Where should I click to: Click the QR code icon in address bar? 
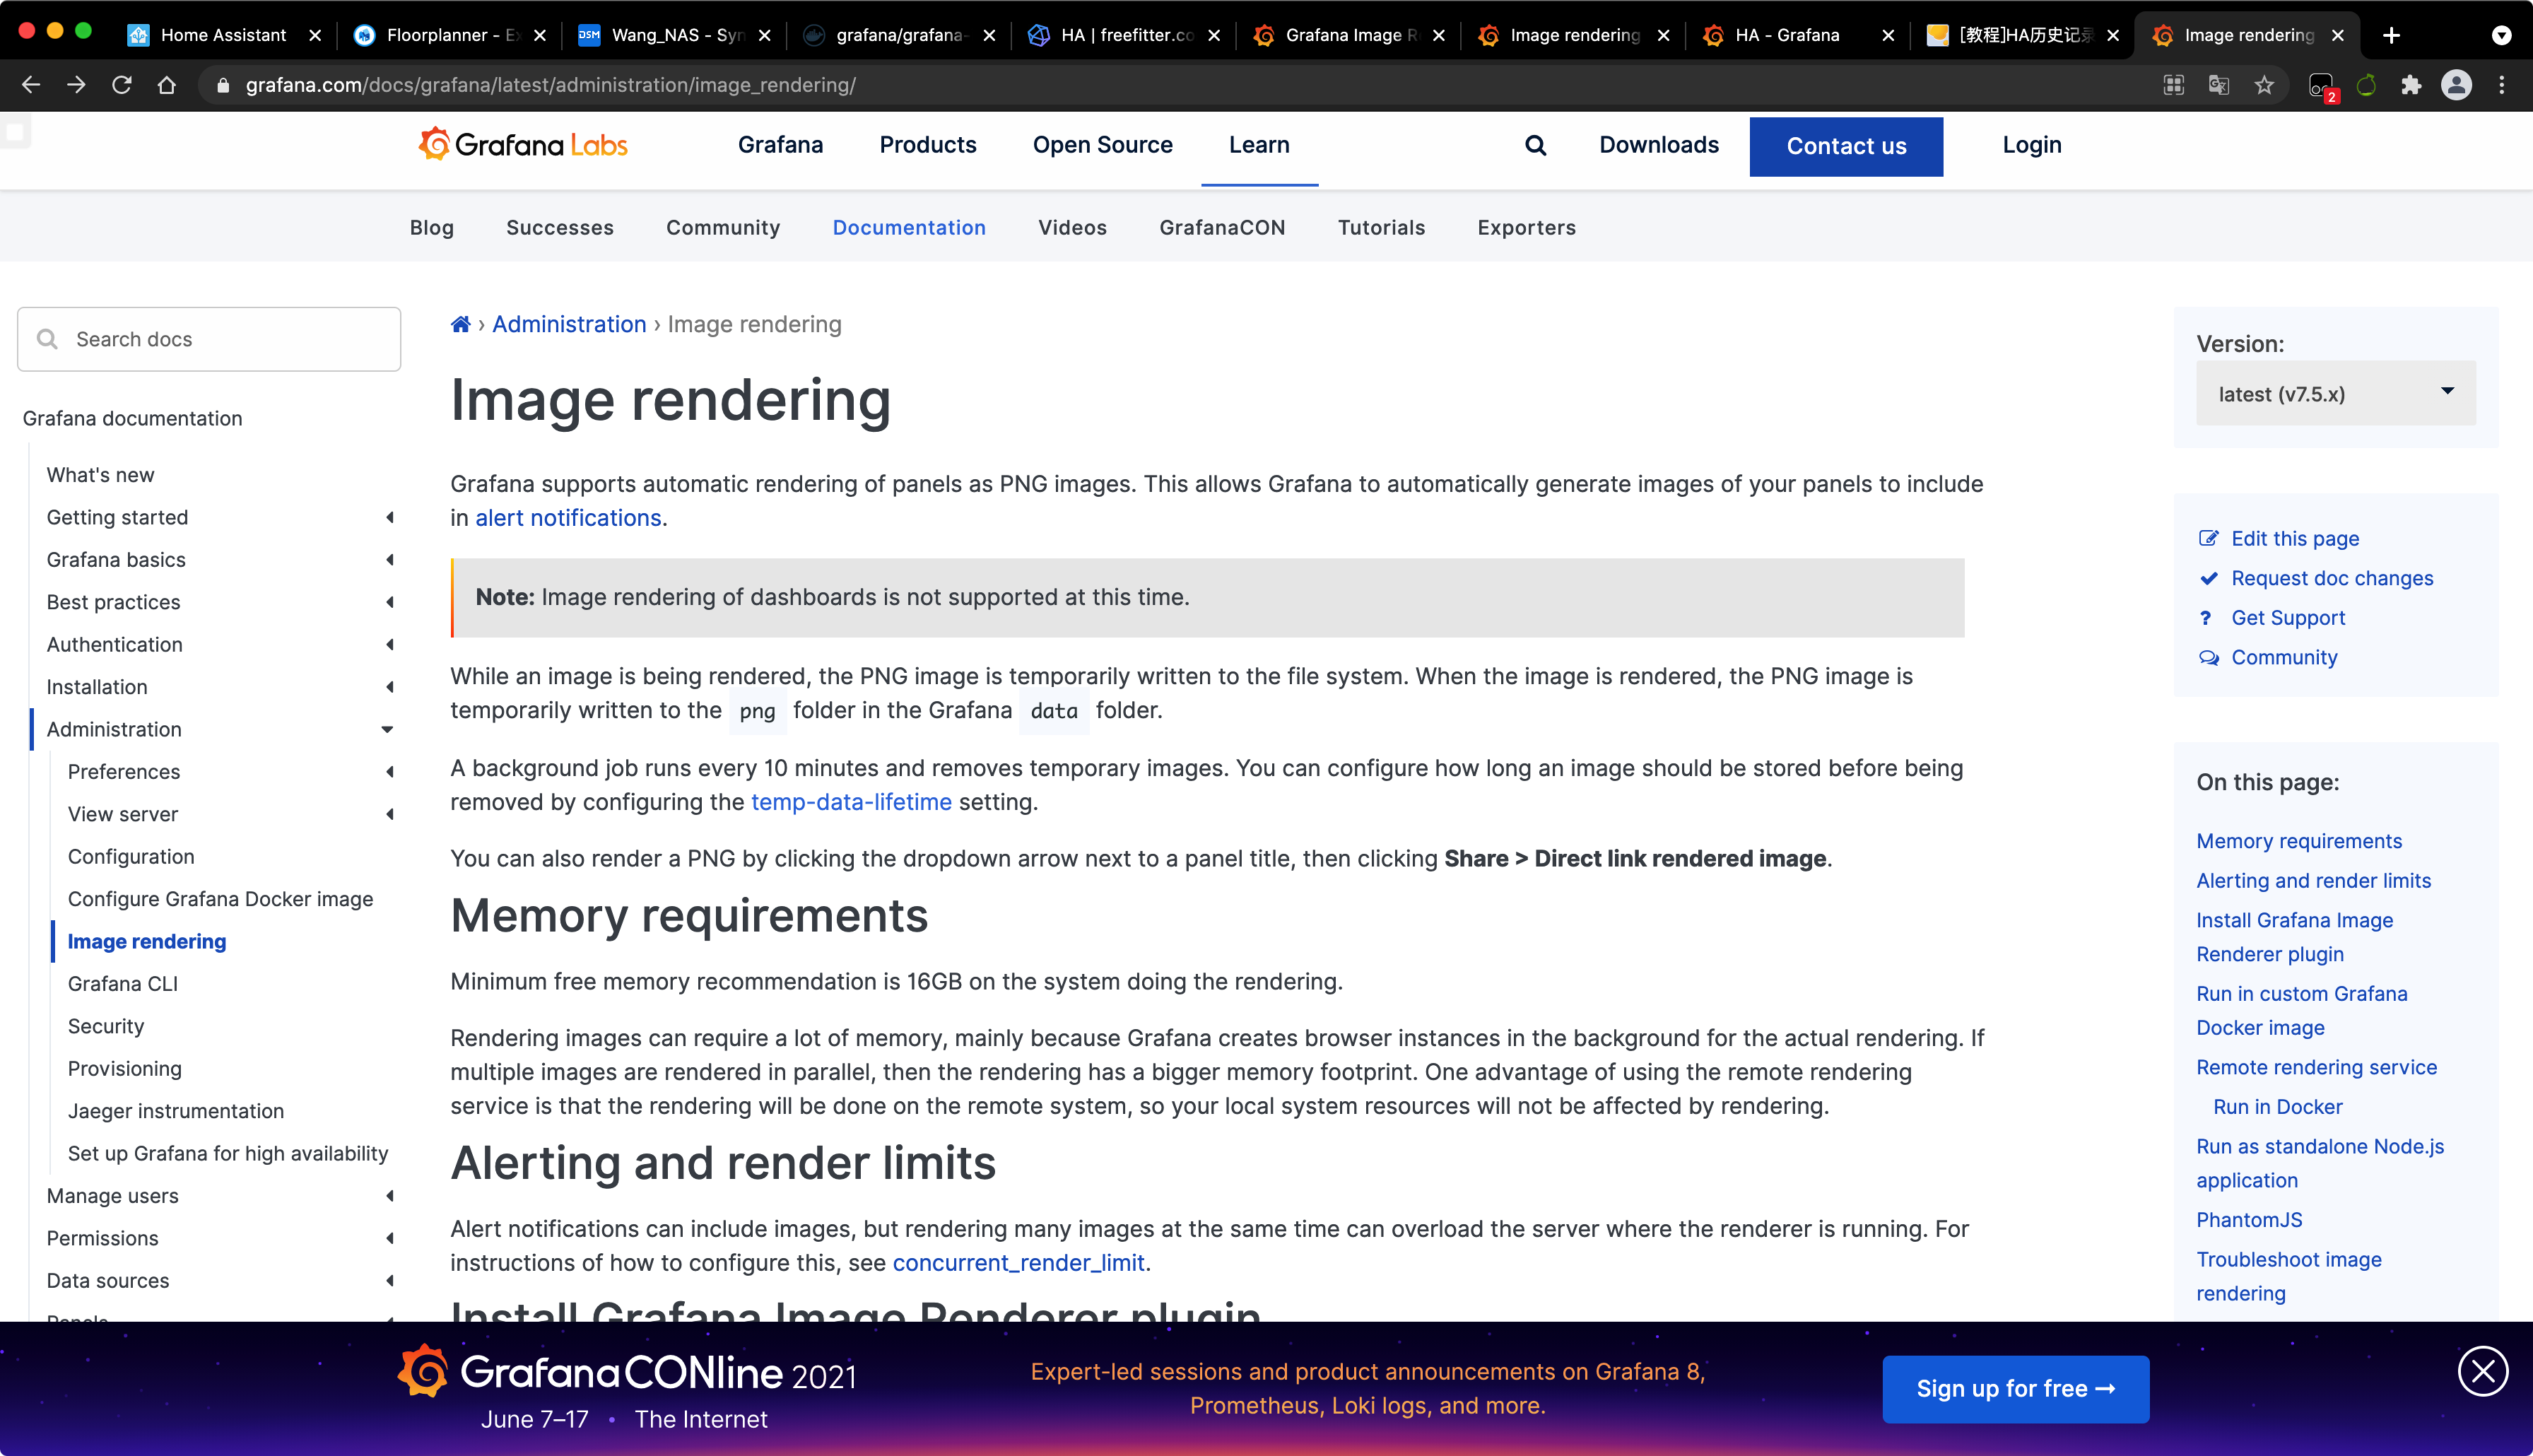(2174, 85)
